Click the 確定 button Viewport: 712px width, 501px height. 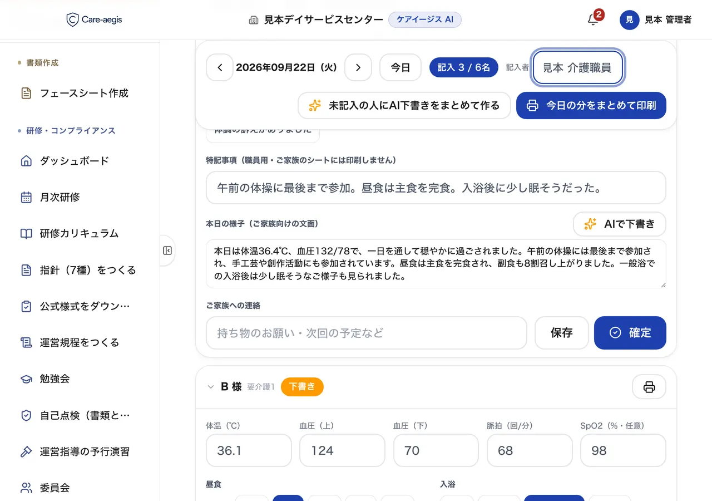(x=630, y=333)
